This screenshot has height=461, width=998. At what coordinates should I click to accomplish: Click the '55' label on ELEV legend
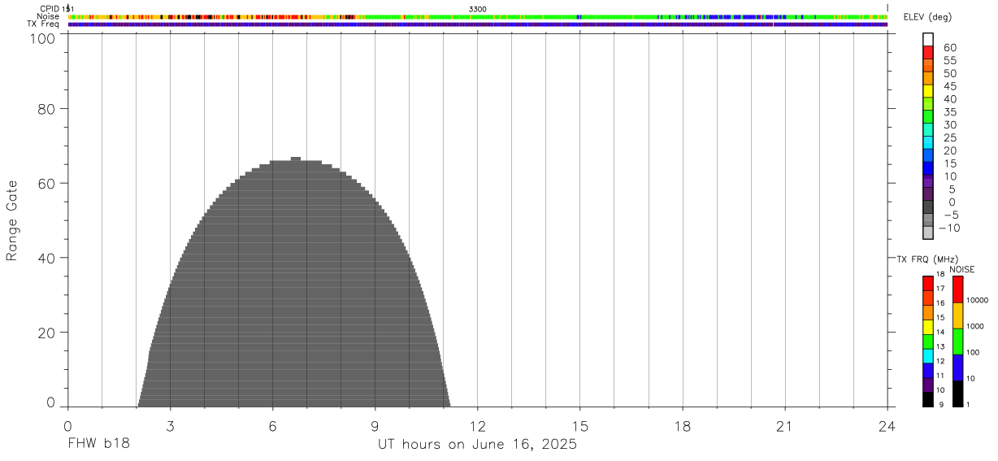(950, 61)
